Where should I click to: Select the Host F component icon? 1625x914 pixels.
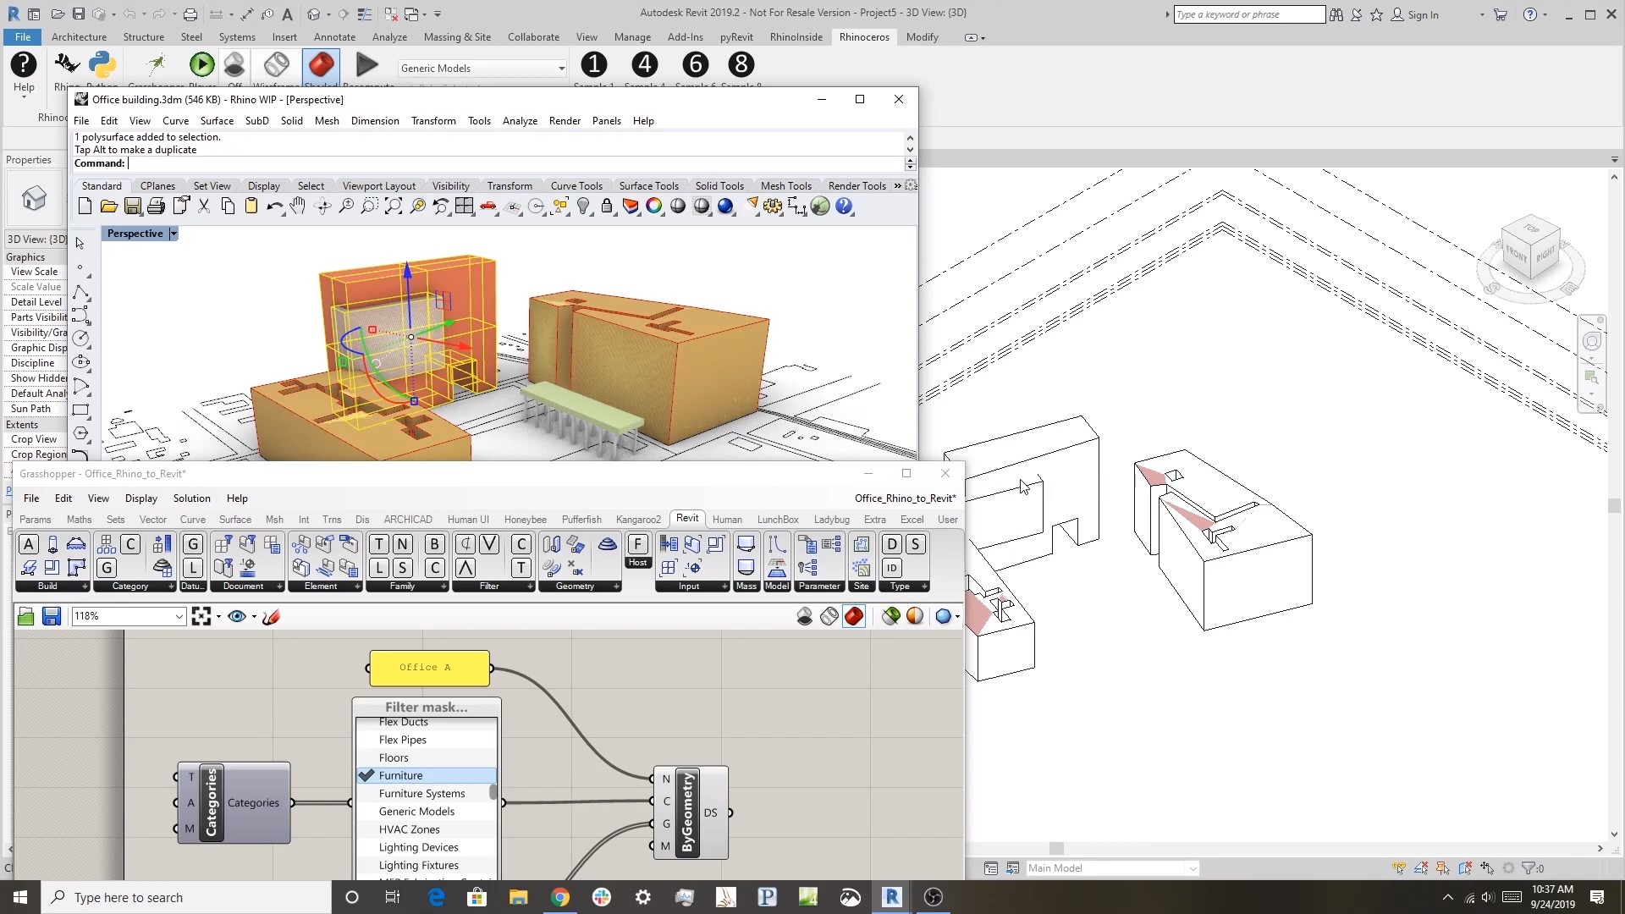click(x=637, y=544)
